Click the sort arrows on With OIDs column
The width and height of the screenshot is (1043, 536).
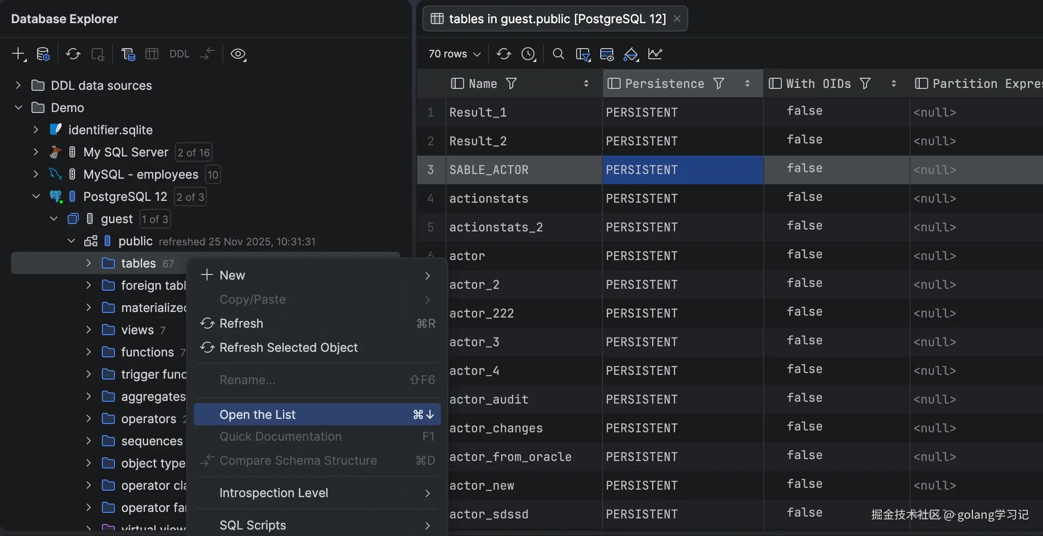893,84
